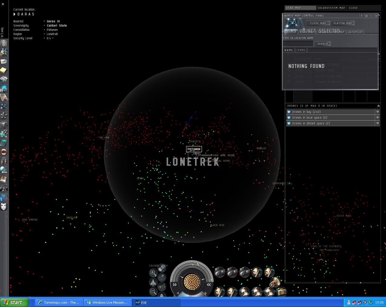Open the cargo hold barrel icon
The height and width of the screenshot is (307, 386).
pyautogui.click(x=162, y=268)
